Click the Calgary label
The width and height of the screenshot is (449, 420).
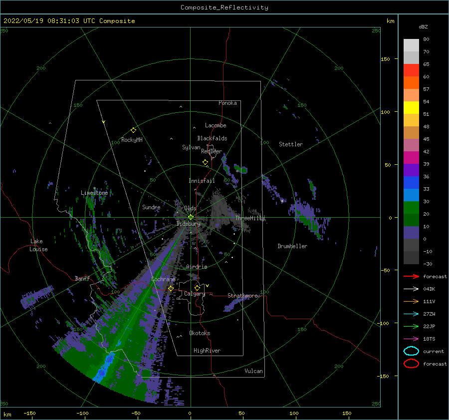195,294
